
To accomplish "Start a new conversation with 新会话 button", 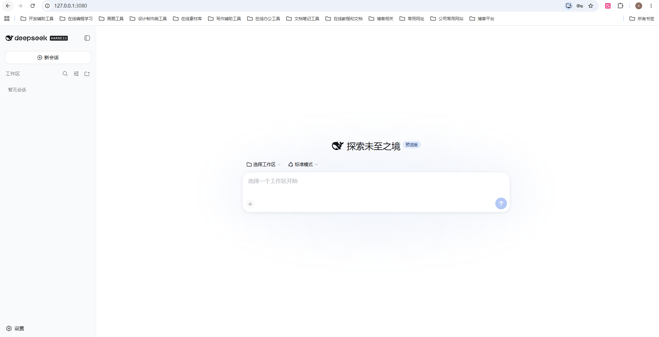I will (x=48, y=58).
